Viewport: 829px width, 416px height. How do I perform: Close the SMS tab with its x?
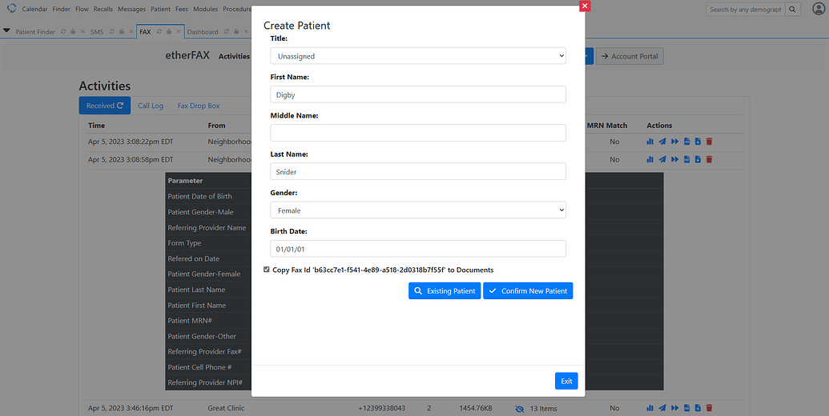tap(131, 32)
